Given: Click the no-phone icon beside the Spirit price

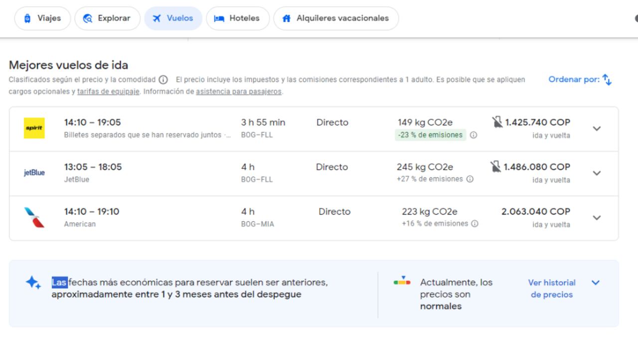Looking at the screenshot, I should click(x=497, y=121).
